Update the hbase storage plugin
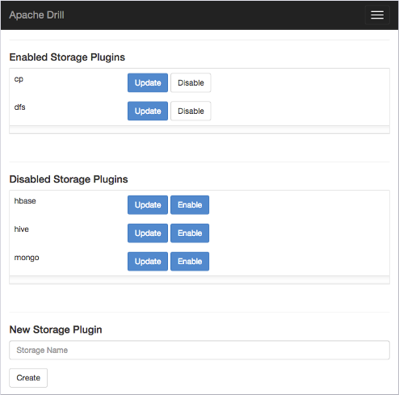This screenshot has width=399, height=395. (x=148, y=205)
